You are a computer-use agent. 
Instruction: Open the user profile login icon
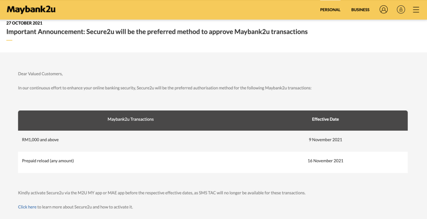(383, 9)
